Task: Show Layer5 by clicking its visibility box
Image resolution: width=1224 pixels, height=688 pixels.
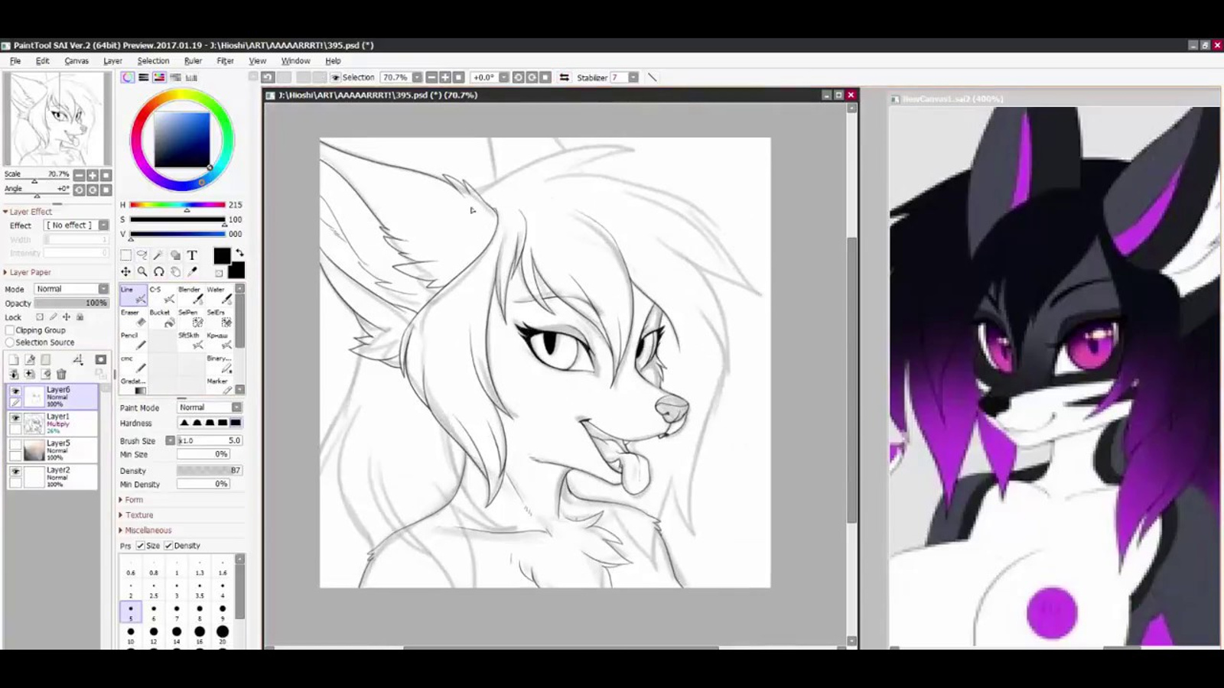Action: 15,445
